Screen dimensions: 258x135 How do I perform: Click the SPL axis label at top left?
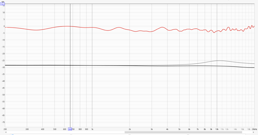click(x=3, y=2)
